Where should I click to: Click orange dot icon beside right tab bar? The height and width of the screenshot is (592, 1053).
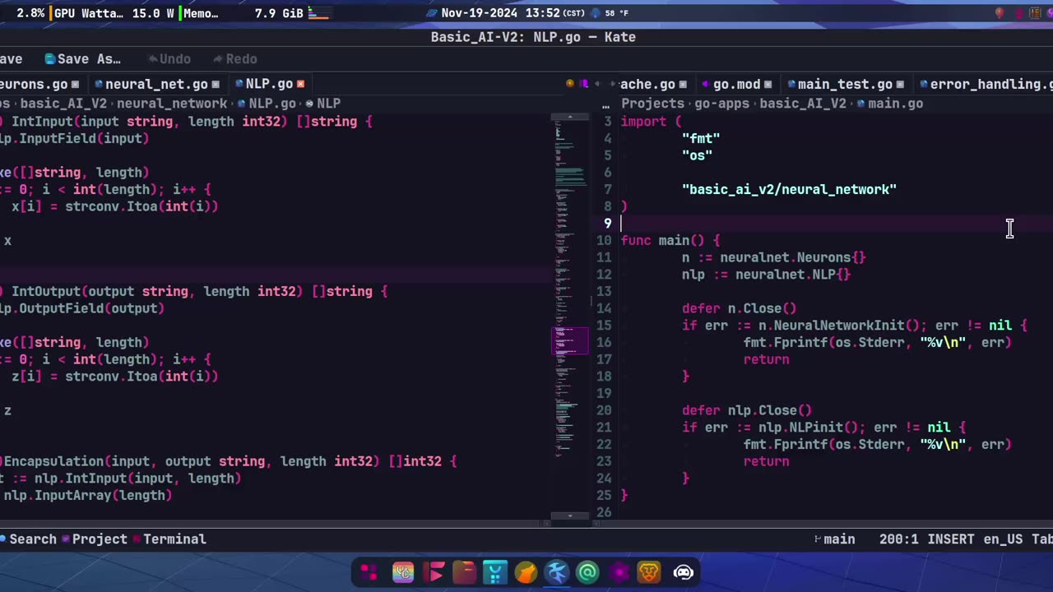pyautogui.click(x=570, y=84)
